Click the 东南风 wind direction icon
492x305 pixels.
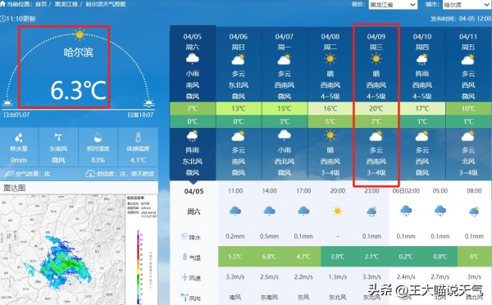[58, 137]
